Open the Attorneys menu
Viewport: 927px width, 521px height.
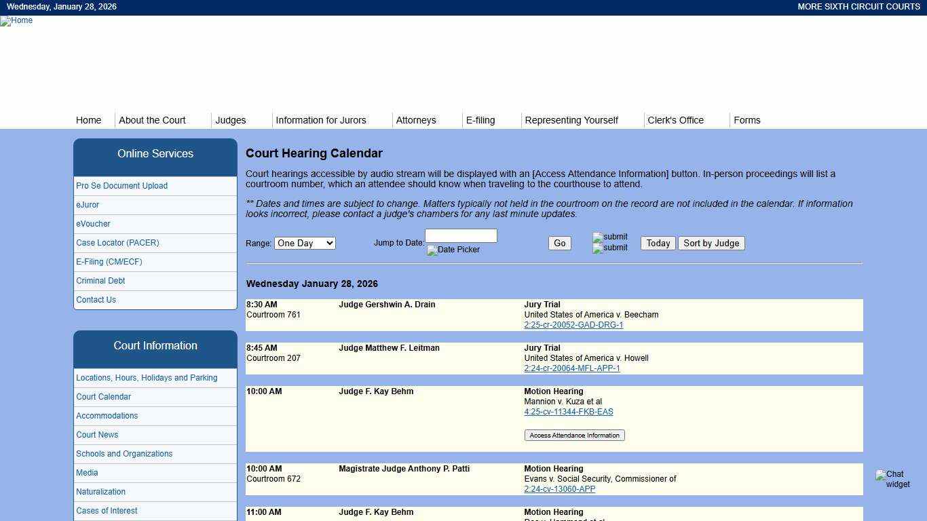pyautogui.click(x=416, y=120)
